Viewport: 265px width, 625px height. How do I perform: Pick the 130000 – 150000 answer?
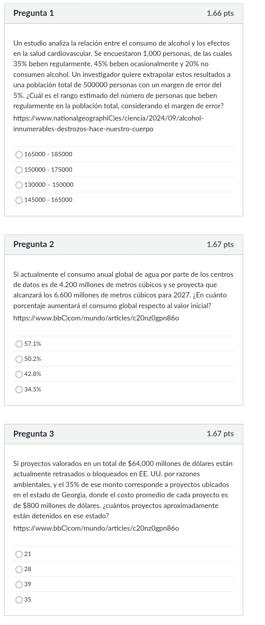coord(19,185)
